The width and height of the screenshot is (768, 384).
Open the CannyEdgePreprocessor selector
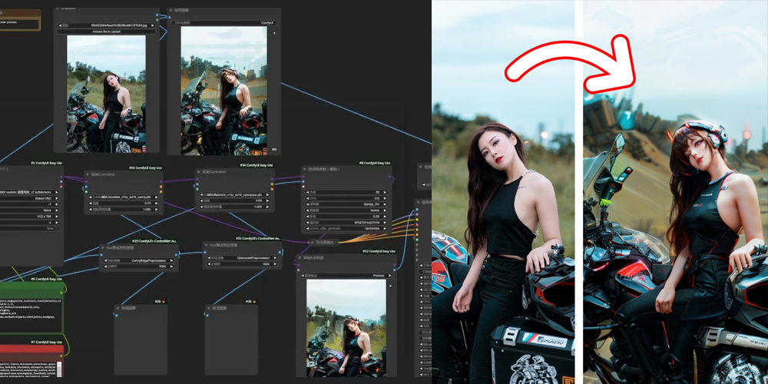click(139, 260)
